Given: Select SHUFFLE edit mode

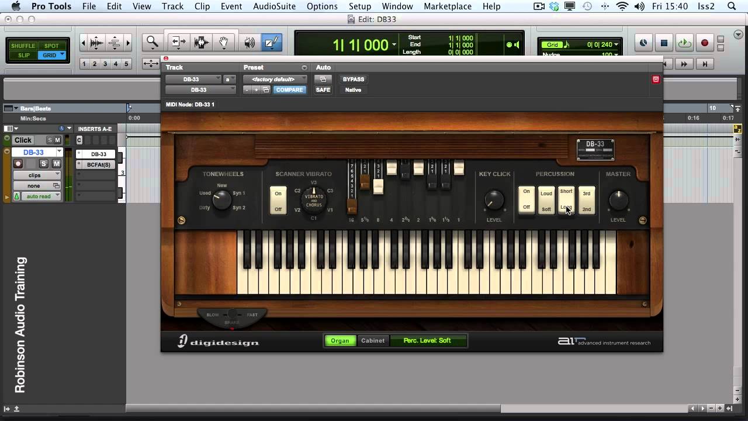Looking at the screenshot, I should point(23,46).
